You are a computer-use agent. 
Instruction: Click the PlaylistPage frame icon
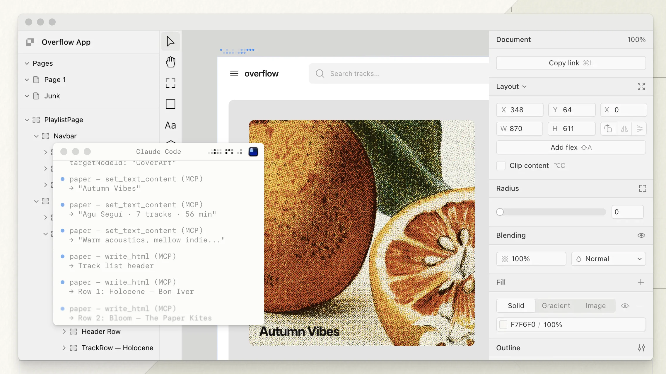pos(36,120)
